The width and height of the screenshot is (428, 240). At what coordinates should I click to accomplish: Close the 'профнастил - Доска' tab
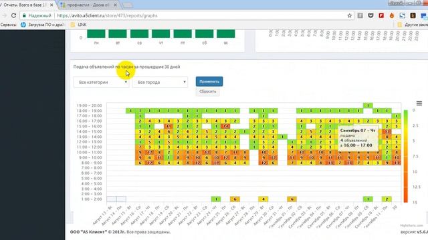(115, 5)
